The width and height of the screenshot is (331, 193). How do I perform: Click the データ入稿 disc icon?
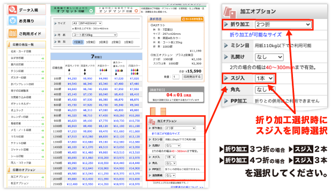coord(13,10)
